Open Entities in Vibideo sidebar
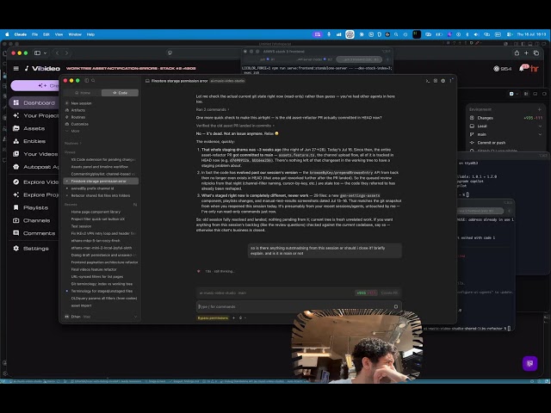 [x=34, y=141]
